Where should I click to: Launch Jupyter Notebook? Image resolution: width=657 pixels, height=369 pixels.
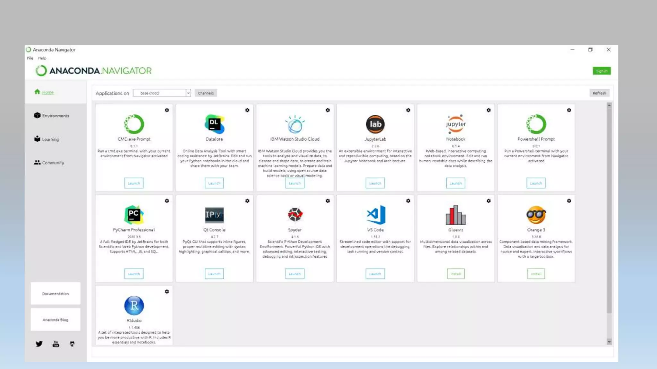[455, 183]
